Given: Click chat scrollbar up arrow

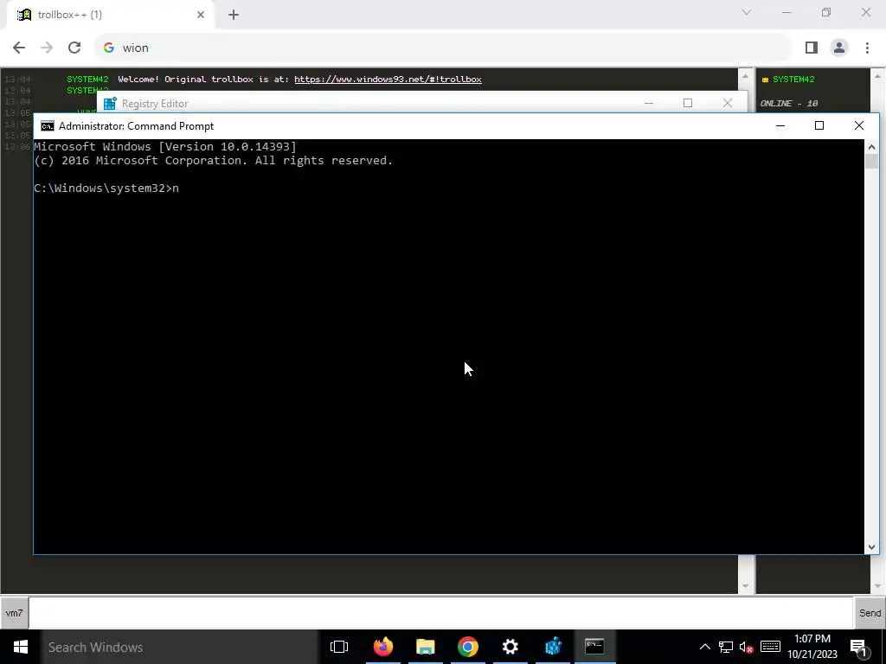Looking at the screenshot, I should pos(745,76).
